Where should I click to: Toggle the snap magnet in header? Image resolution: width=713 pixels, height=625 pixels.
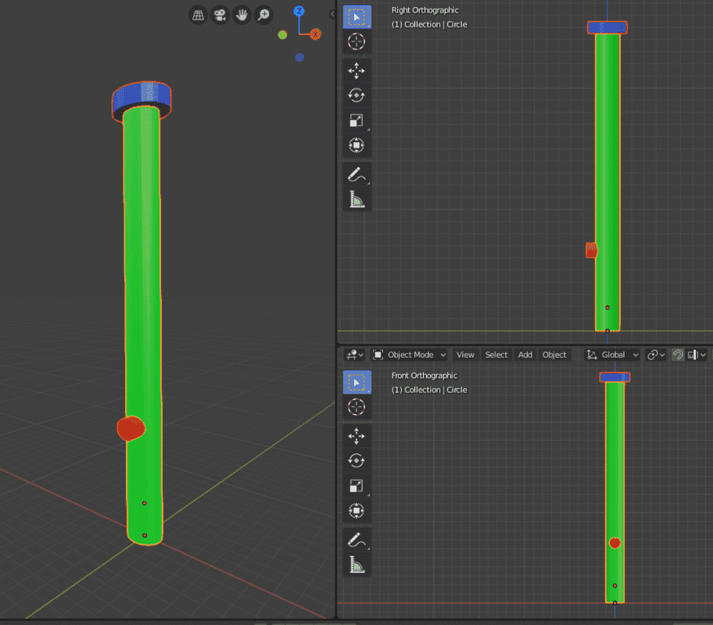678,355
